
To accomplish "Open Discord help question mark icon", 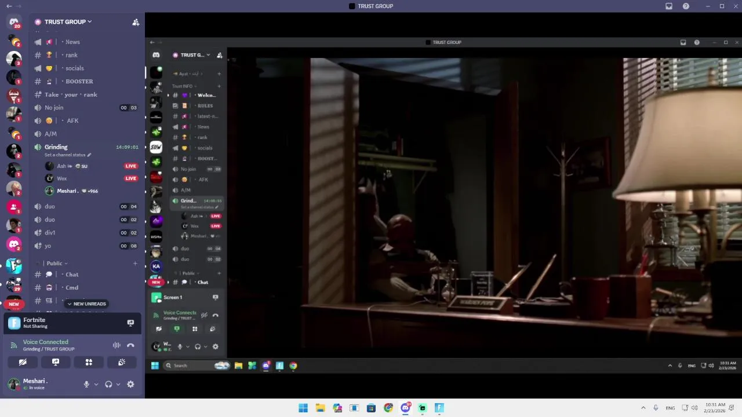I will click(x=686, y=6).
